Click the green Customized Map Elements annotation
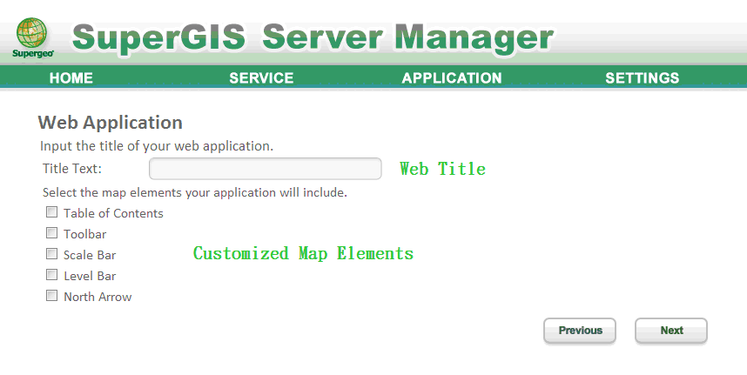The image size is (747, 375). [x=303, y=253]
